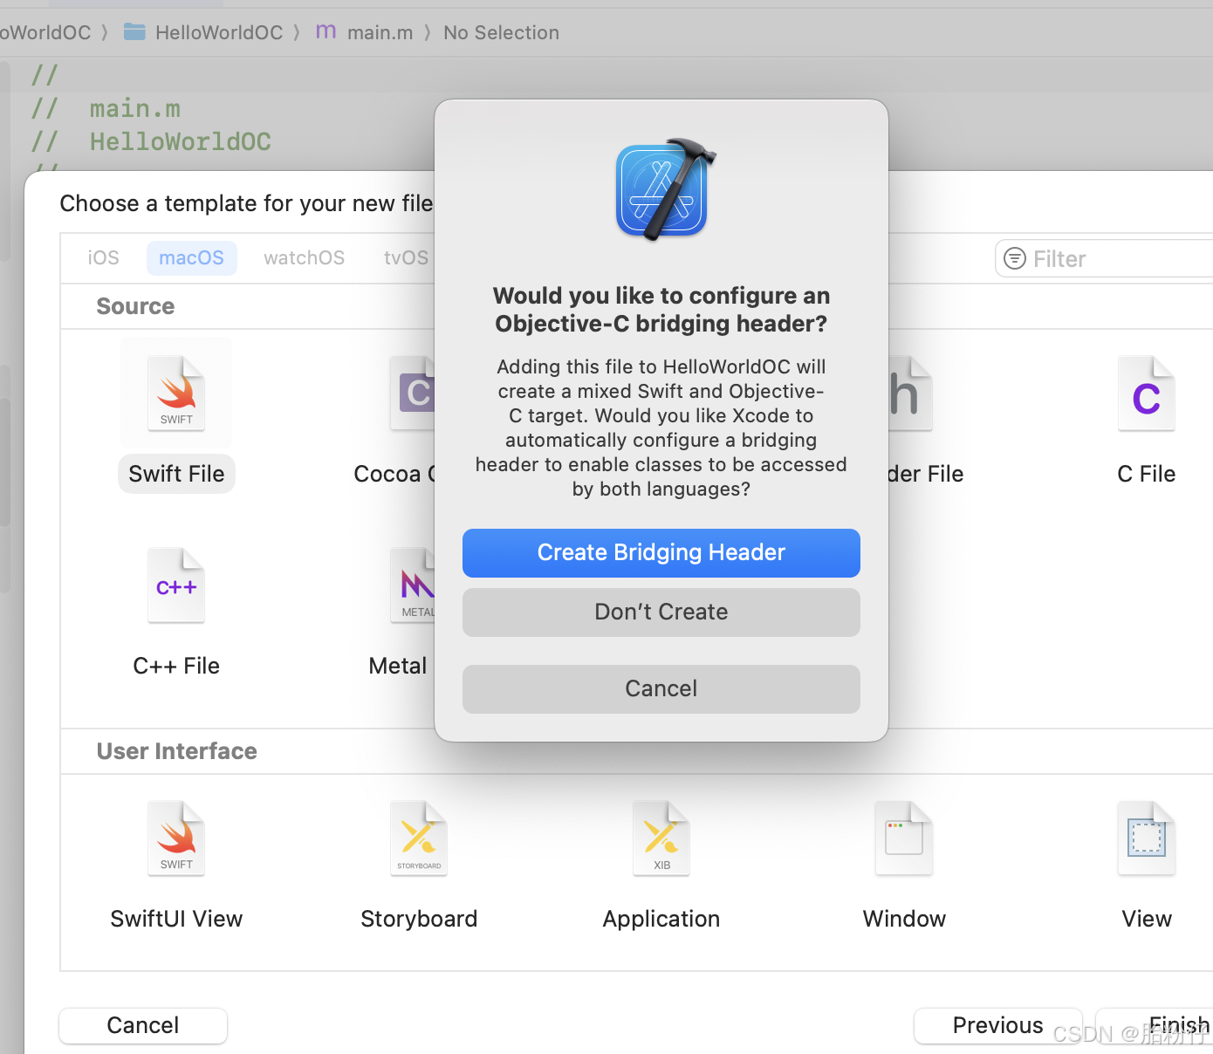Image resolution: width=1213 pixels, height=1054 pixels.
Task: Select the Window template icon
Action: coord(904,838)
